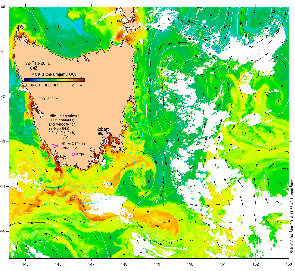295x271 pixels.
Task: Click latitude axis label -45
Action: click(3, 231)
